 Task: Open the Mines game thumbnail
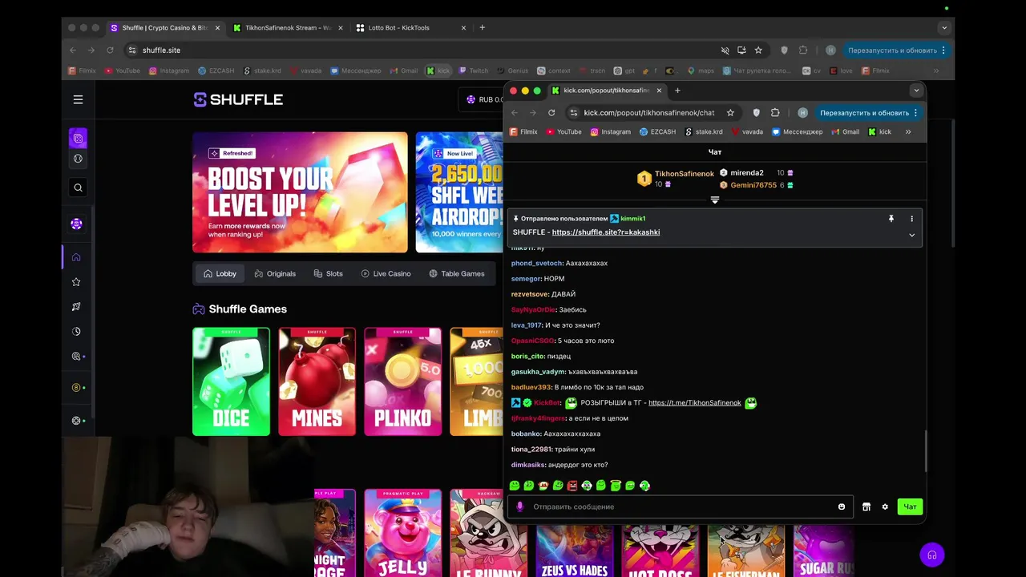click(317, 381)
